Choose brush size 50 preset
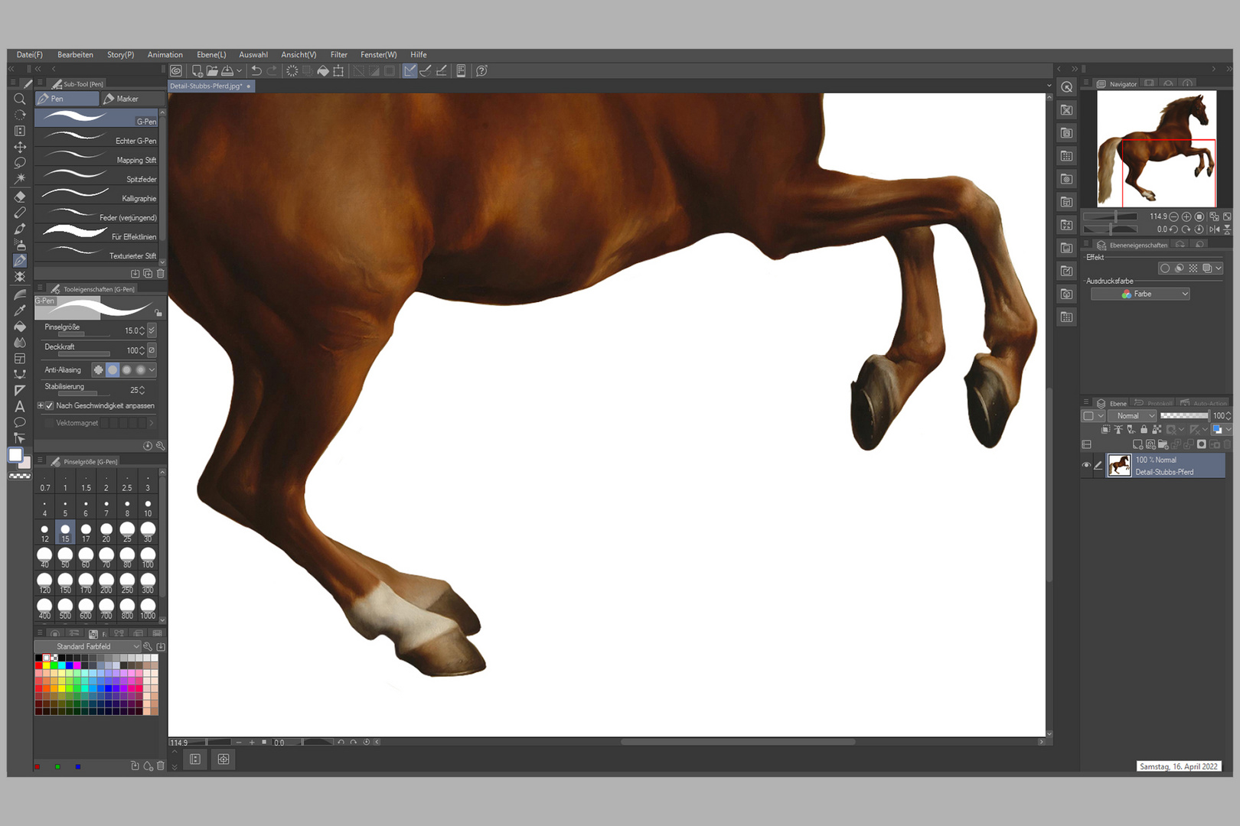This screenshot has height=826, width=1240. pos(65,557)
